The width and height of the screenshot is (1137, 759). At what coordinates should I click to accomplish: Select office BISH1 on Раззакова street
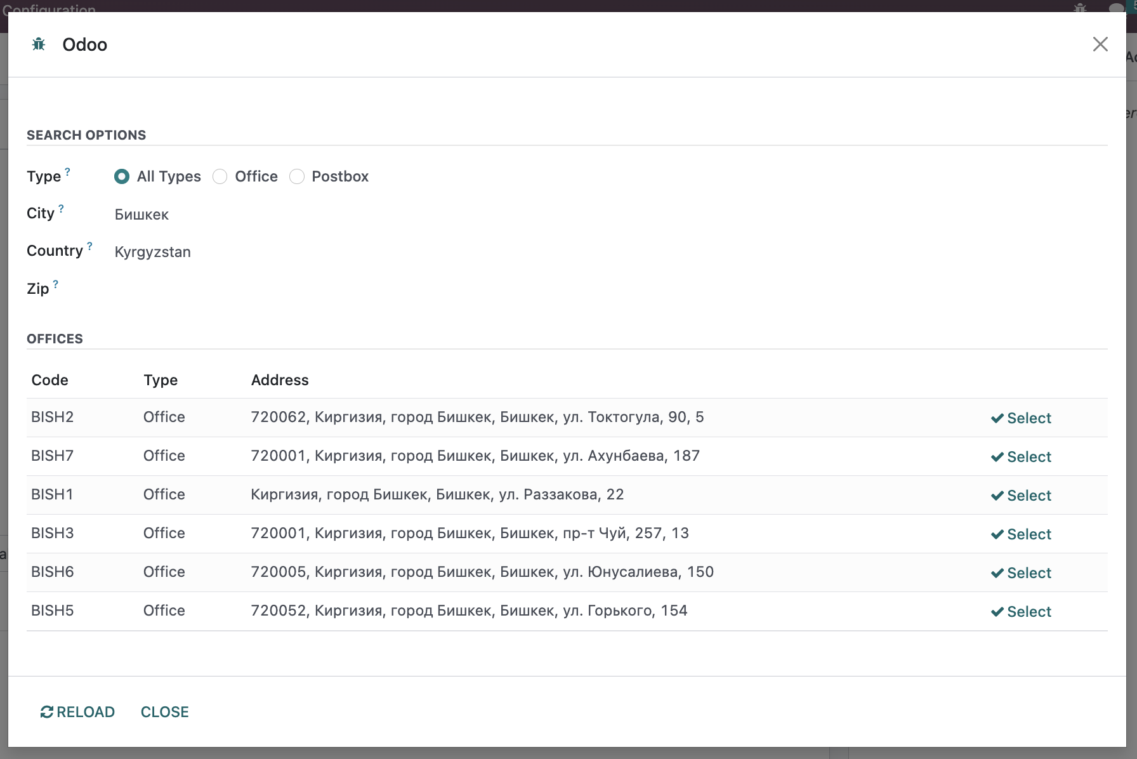(1021, 496)
